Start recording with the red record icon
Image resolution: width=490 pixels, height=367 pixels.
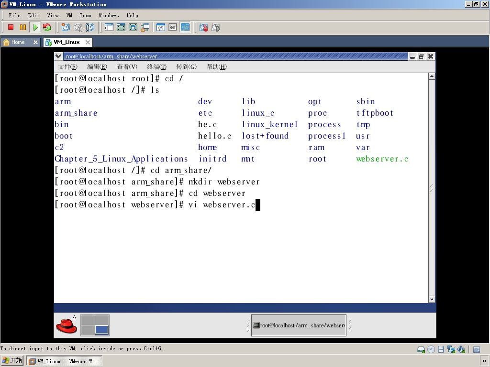tap(204, 27)
